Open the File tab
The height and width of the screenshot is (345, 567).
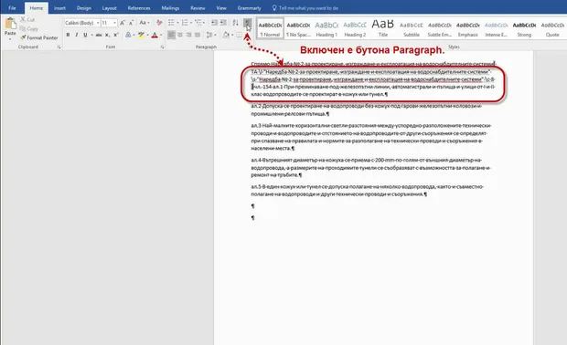(x=12, y=8)
